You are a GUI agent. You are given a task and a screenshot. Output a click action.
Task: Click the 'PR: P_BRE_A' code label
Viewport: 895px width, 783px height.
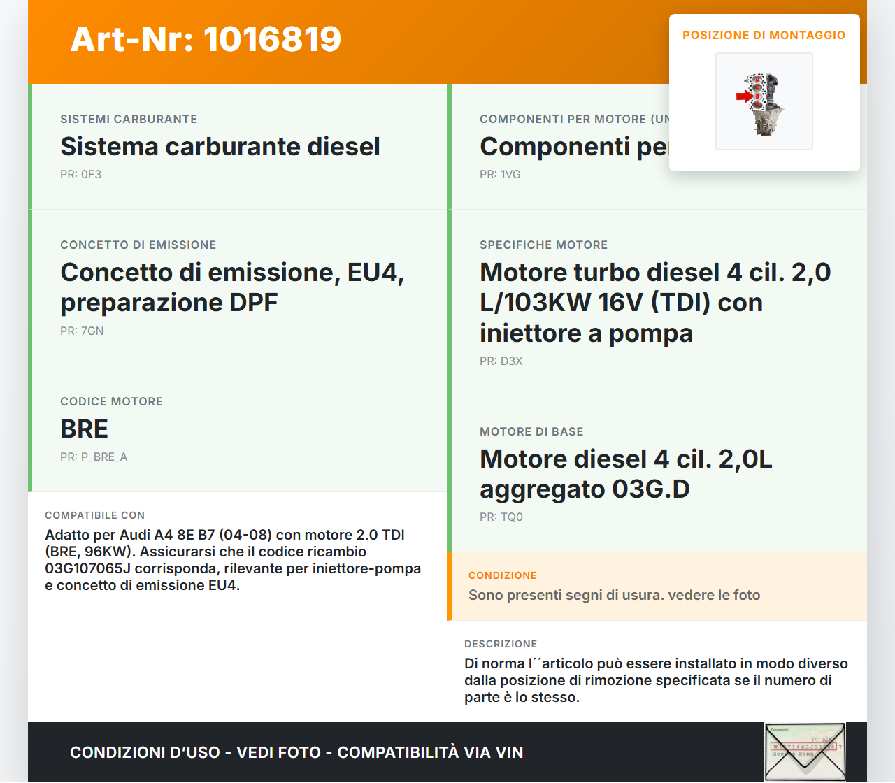click(x=94, y=457)
